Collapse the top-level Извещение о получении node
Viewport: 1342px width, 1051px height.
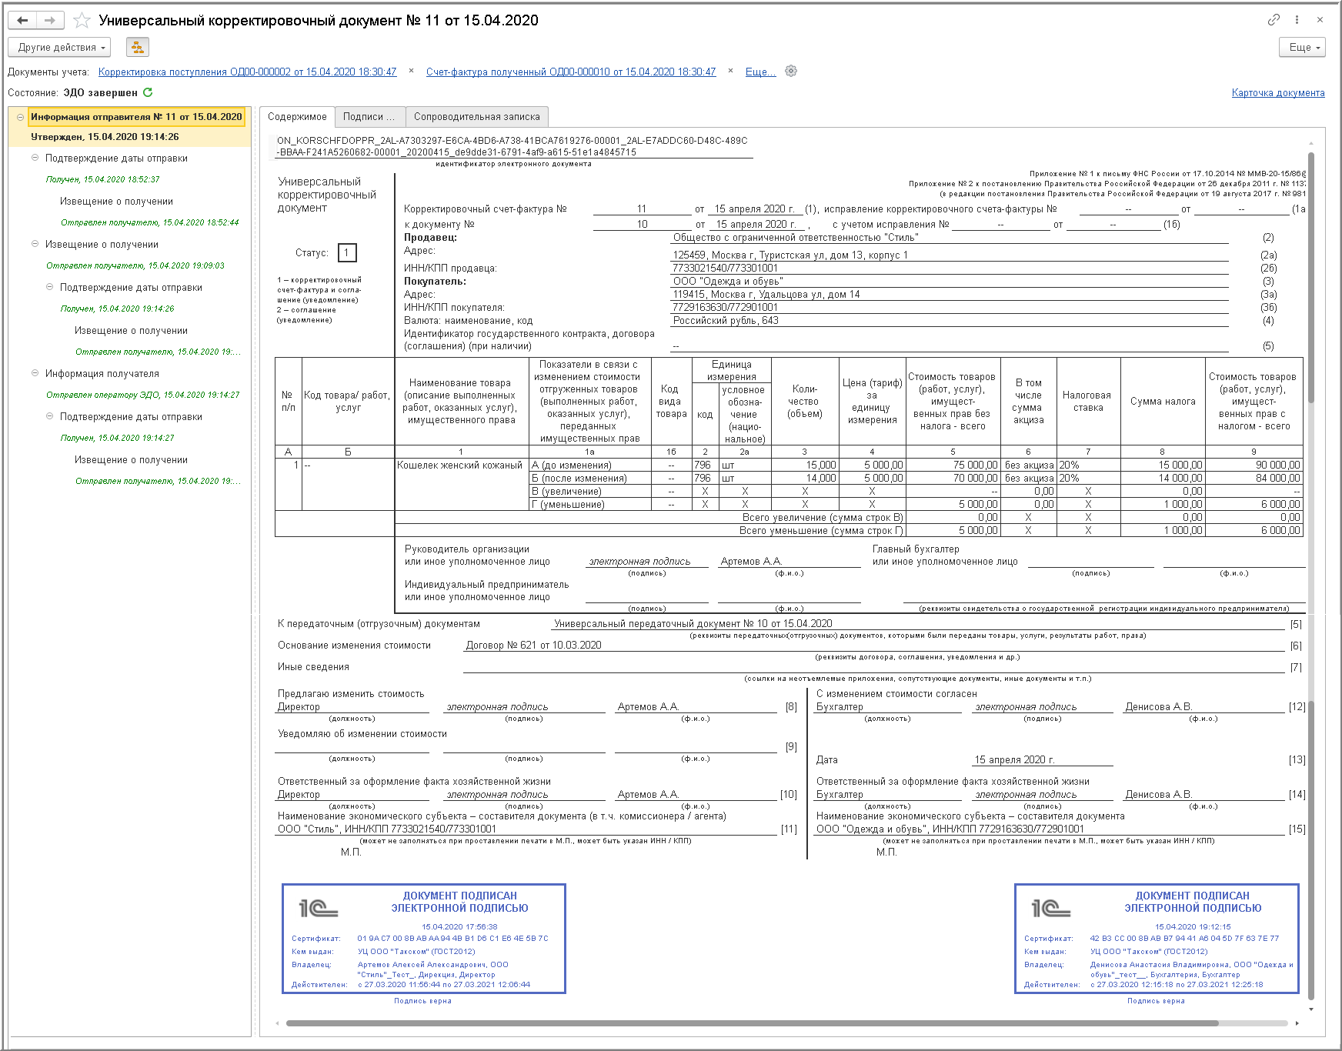tap(35, 244)
